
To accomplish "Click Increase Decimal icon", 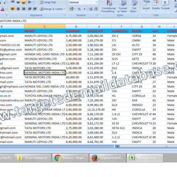I will point(91,9).
